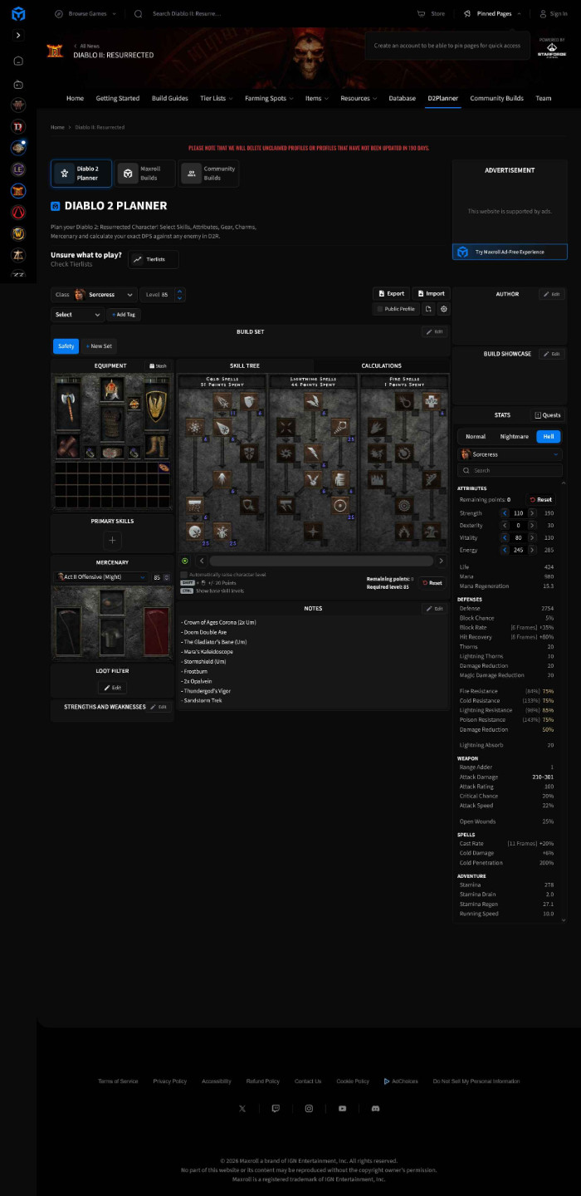Open the Sorceress dropdown in Stats
Image resolution: width=581 pixels, height=1196 pixels.
tap(510, 454)
